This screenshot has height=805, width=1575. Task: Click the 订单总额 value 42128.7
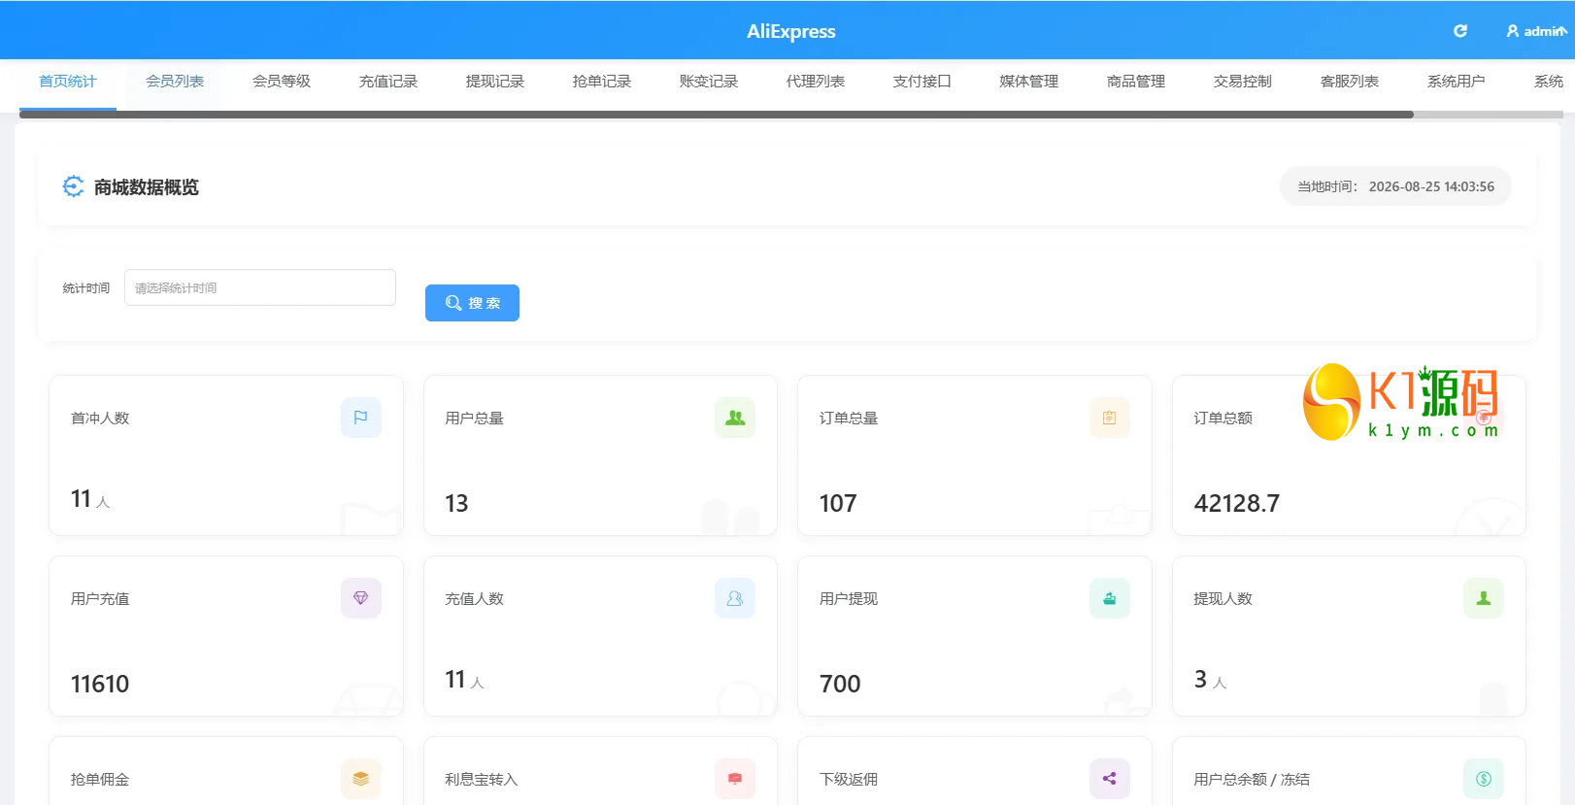1236,503
